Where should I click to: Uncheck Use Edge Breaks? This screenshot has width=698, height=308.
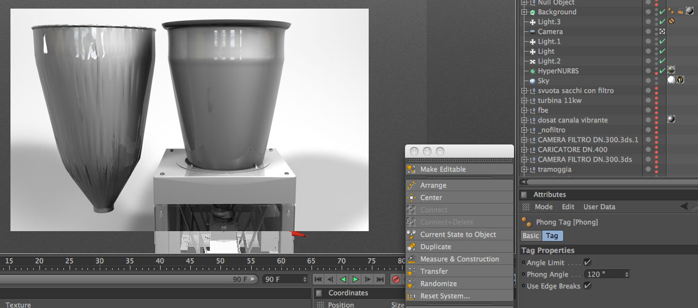[x=587, y=286]
